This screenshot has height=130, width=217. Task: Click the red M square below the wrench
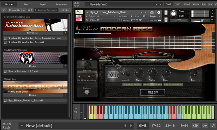pos(77,20)
